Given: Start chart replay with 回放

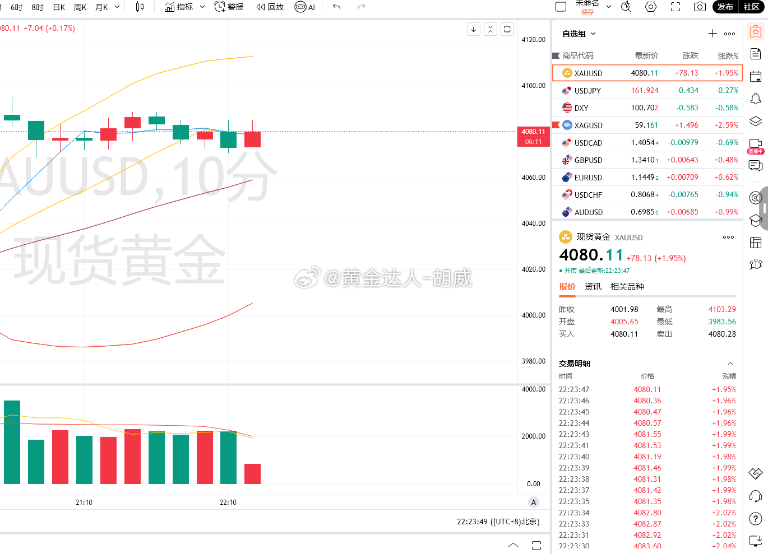Looking at the screenshot, I should click(x=270, y=7).
